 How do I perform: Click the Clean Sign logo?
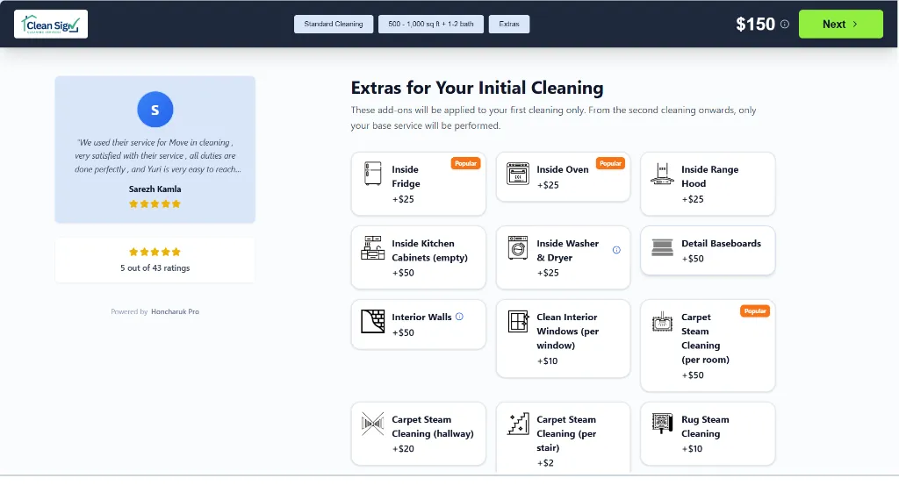pyautogui.click(x=51, y=24)
